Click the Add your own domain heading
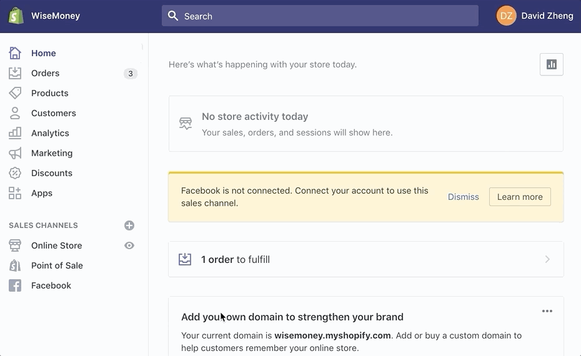The width and height of the screenshot is (581, 356). pyautogui.click(x=292, y=317)
